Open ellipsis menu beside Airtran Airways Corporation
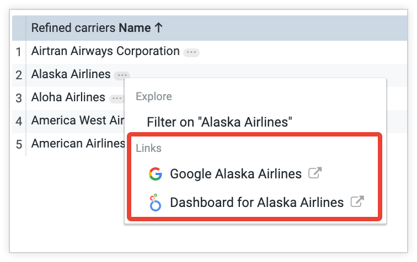This screenshot has width=417, height=262. pyautogui.click(x=191, y=52)
